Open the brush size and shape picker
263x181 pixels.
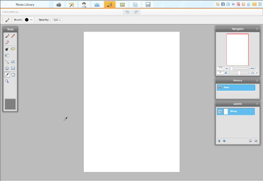pos(29,20)
